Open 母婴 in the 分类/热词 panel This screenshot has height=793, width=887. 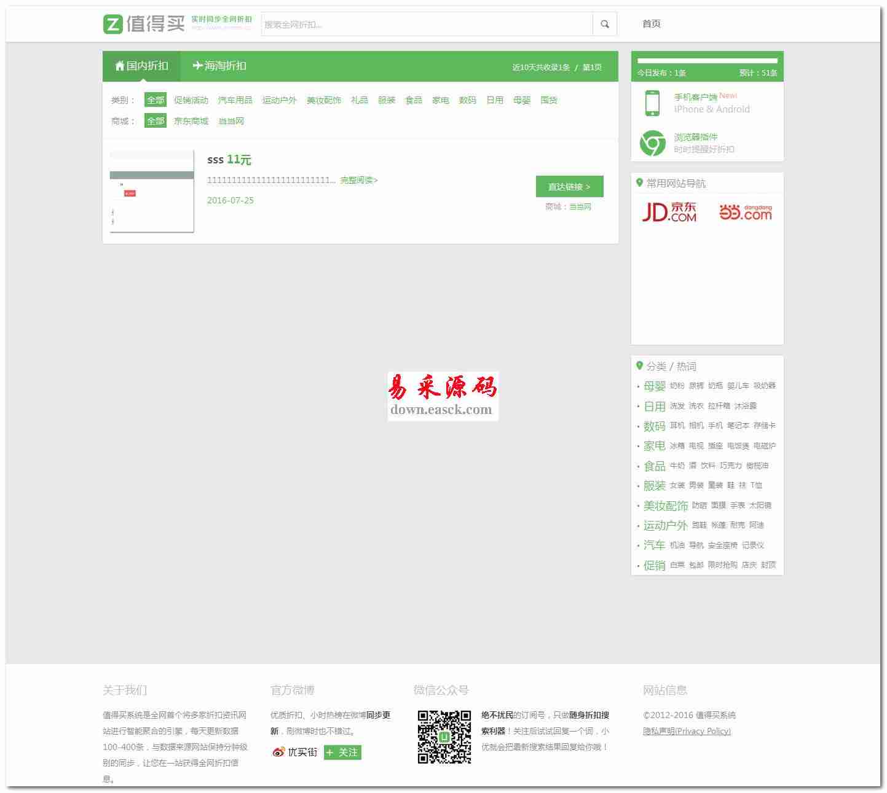[x=655, y=386]
